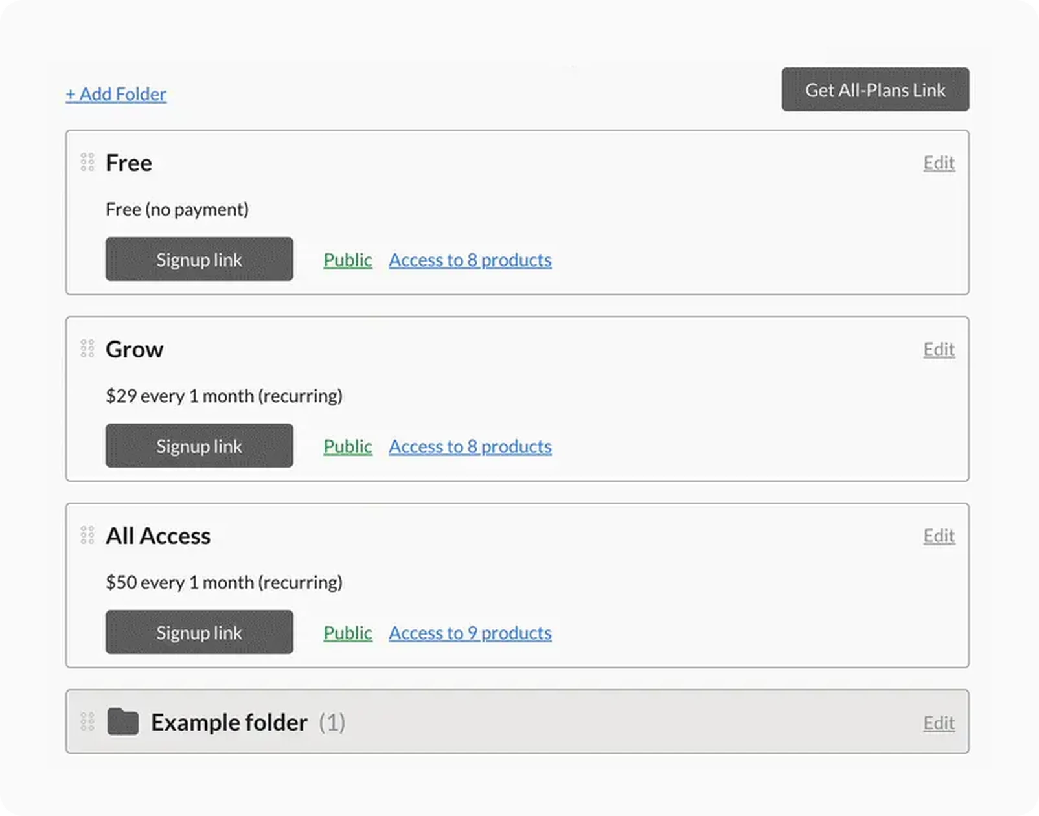Click '$29 every 1 month (recurring)' text
This screenshot has height=816, width=1039.
(224, 396)
